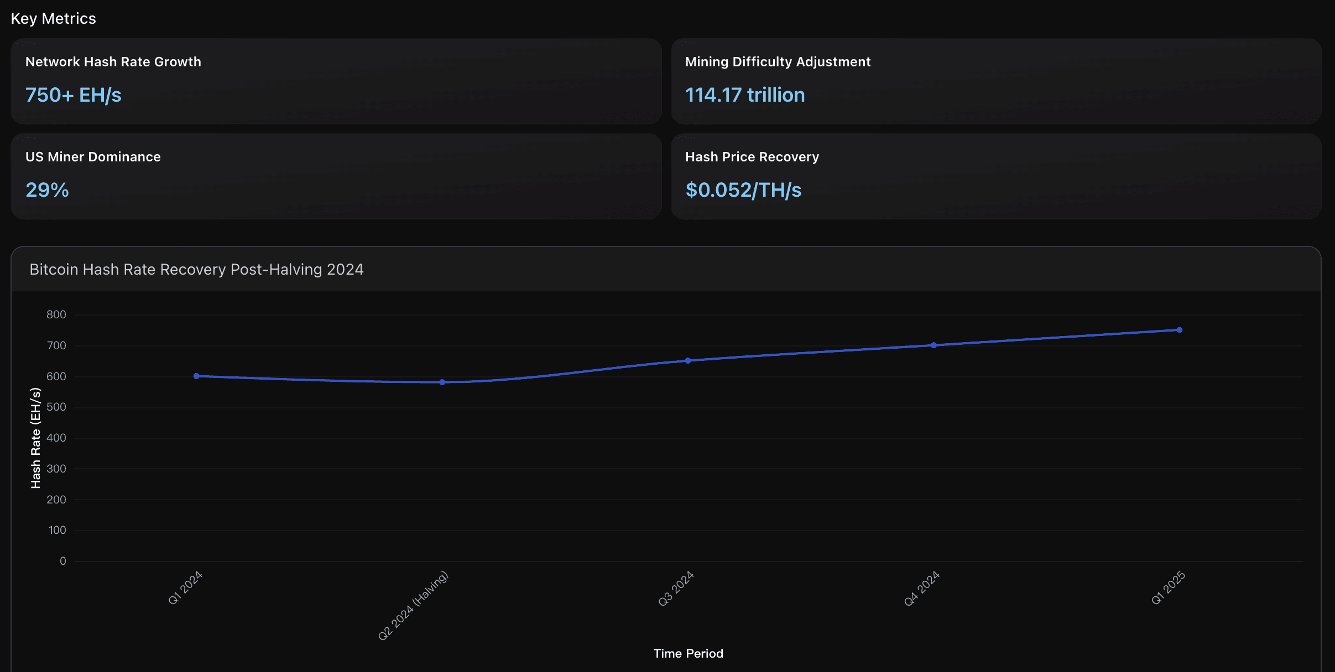Click the Q1 2024 data point
The image size is (1335, 672).
pos(196,376)
